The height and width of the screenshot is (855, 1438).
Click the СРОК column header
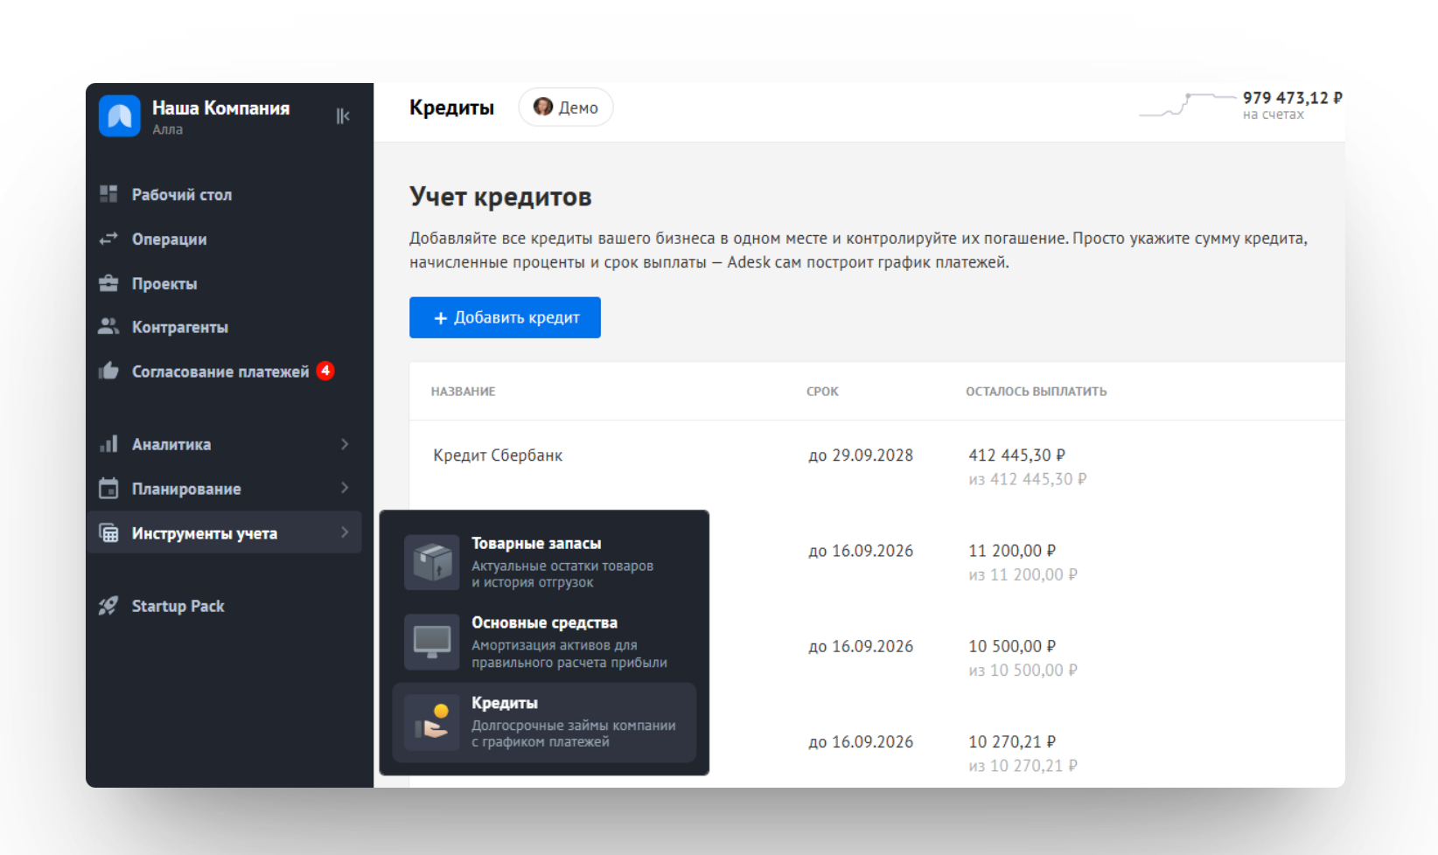(x=822, y=392)
